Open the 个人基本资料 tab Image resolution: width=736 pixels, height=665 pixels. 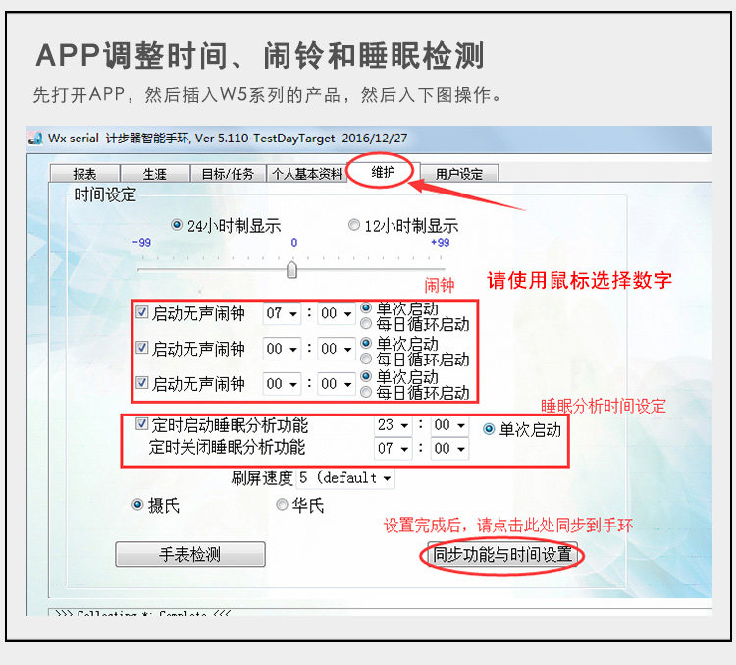[306, 174]
